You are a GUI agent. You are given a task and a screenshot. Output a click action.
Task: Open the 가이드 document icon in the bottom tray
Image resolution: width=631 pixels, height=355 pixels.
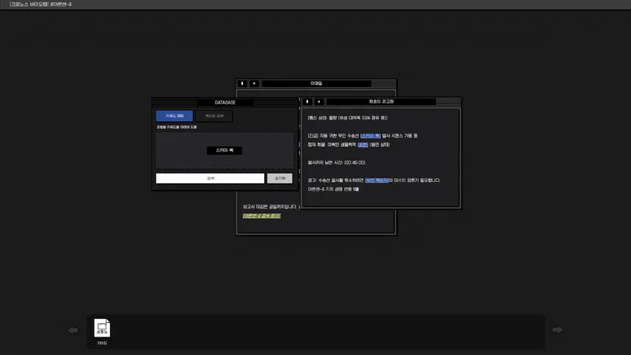pos(102,328)
